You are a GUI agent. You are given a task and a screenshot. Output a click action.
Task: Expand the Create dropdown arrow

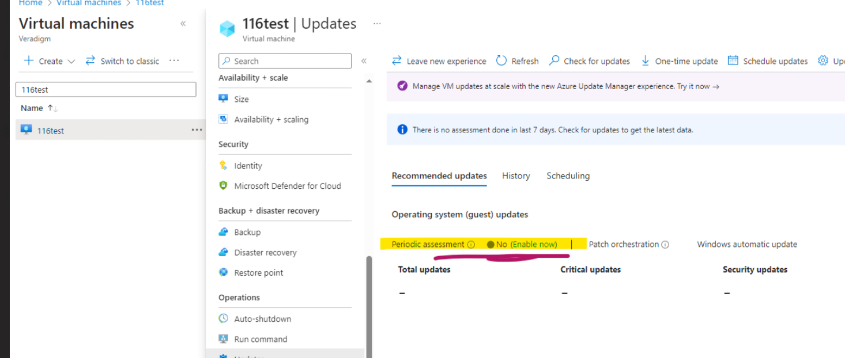tap(71, 62)
